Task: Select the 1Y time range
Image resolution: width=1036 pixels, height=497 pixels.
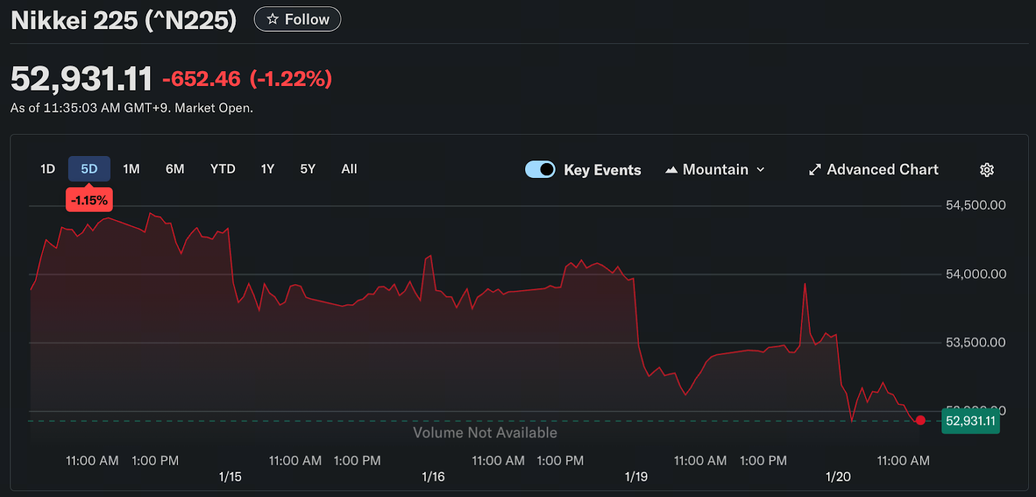Action: [267, 169]
